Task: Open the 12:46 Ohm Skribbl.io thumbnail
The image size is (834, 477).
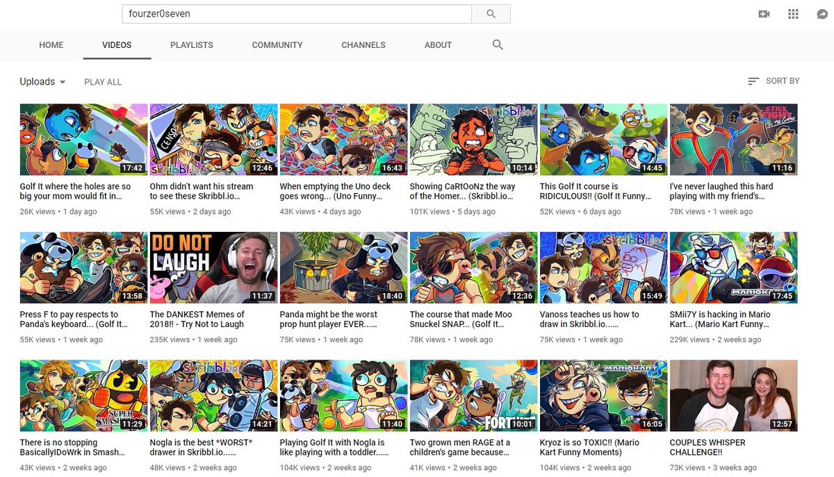Action: (x=213, y=140)
